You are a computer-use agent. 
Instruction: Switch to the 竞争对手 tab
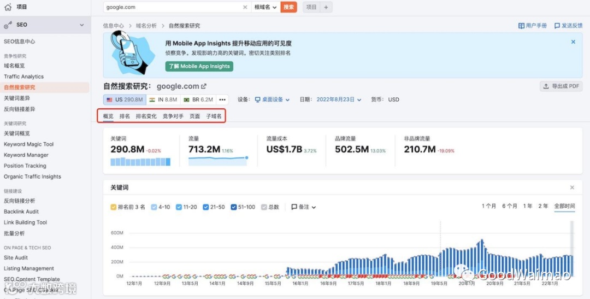pyautogui.click(x=173, y=116)
